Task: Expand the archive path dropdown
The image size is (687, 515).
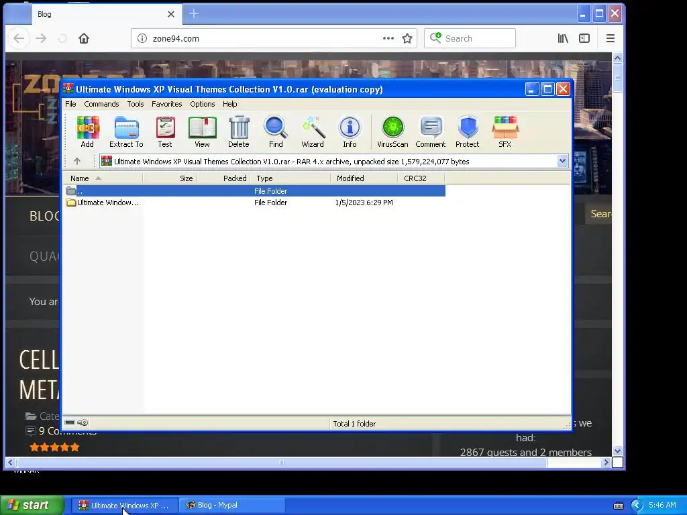Action: click(x=563, y=161)
